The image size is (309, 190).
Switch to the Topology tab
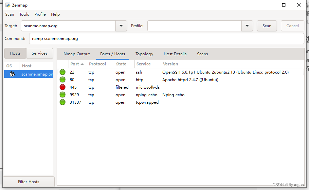pos(144,54)
